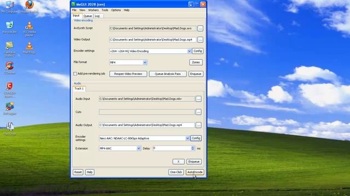Click the Audio Output path field

[x=147, y=125]
